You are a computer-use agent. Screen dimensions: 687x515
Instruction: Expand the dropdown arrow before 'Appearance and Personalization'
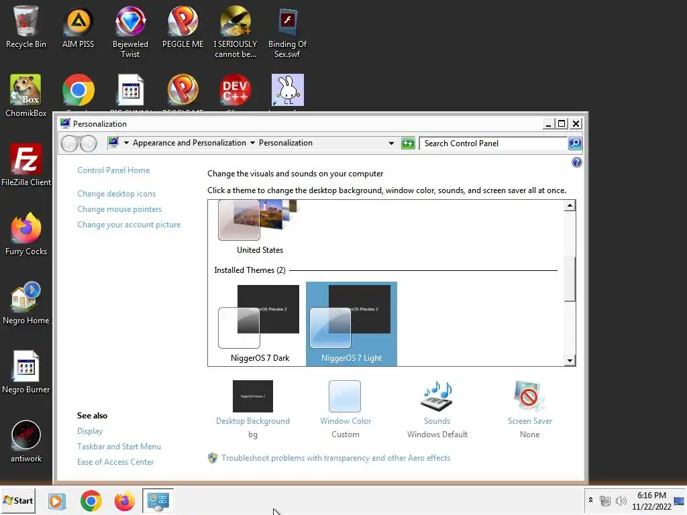[x=126, y=143]
